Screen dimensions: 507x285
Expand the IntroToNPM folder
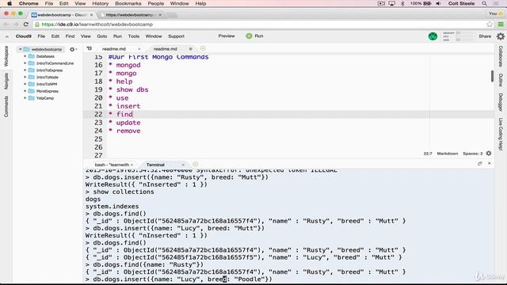tap(25, 84)
